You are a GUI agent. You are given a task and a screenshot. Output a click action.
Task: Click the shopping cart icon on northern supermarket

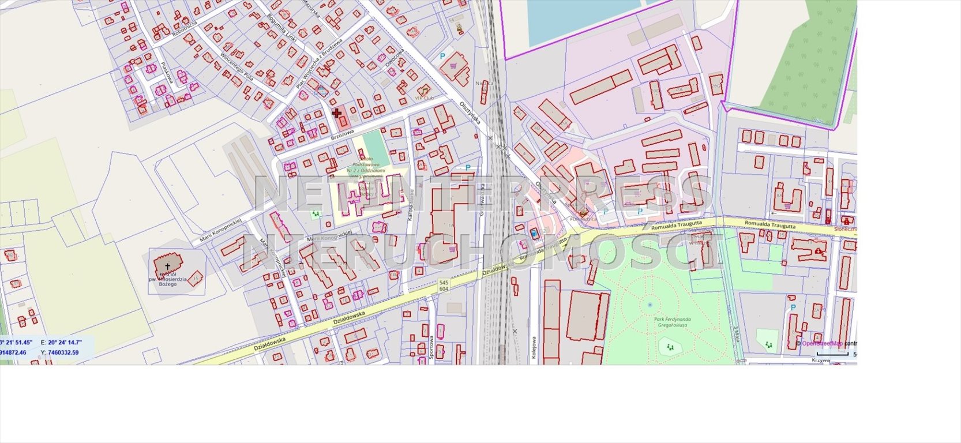pyautogui.click(x=453, y=65)
